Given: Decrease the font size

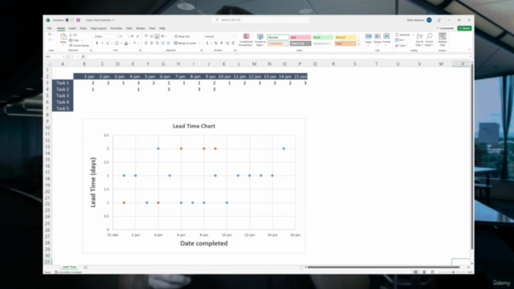Looking at the screenshot, I should tap(137, 36).
